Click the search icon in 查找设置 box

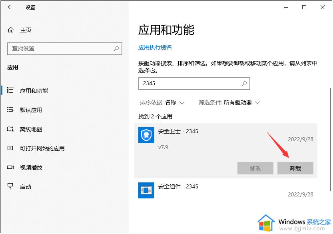[x=116, y=49]
